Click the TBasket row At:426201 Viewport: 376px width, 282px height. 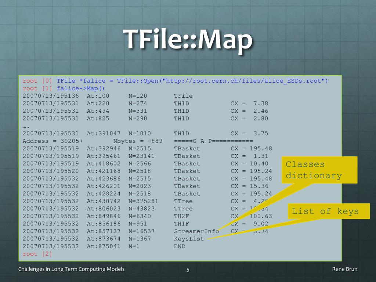[145, 186]
